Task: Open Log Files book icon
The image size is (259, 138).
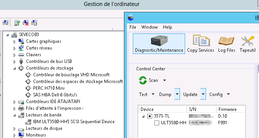Action: click(226, 41)
